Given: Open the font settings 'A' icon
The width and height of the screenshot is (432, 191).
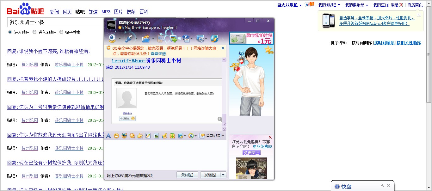Looking at the screenshot, I should pyautogui.click(x=108, y=136).
